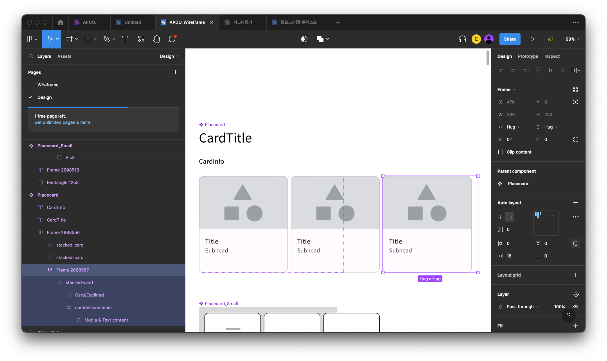Click resize to fit icon
Viewport: 607px width, 361px height.
pyautogui.click(x=576, y=89)
